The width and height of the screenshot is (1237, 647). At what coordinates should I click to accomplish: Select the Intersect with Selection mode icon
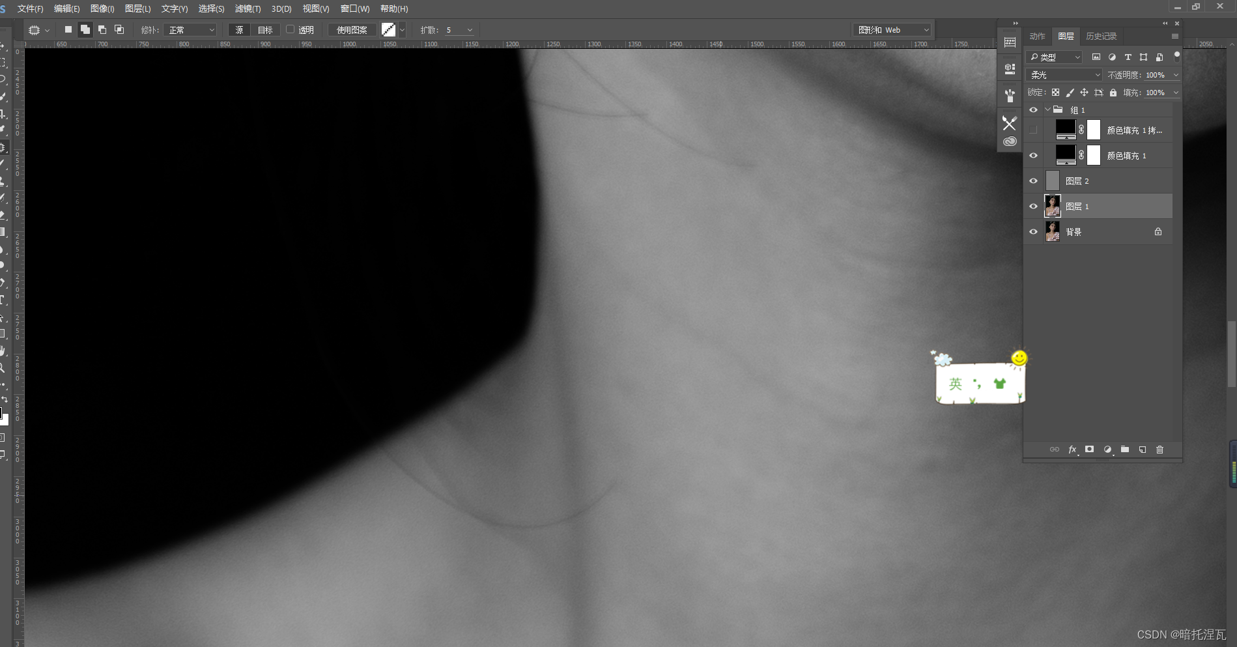(119, 29)
